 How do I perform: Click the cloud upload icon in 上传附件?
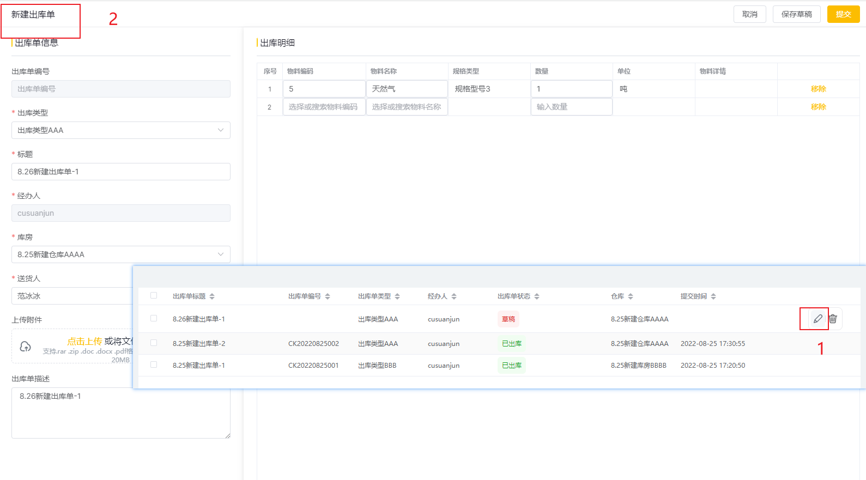pos(25,347)
